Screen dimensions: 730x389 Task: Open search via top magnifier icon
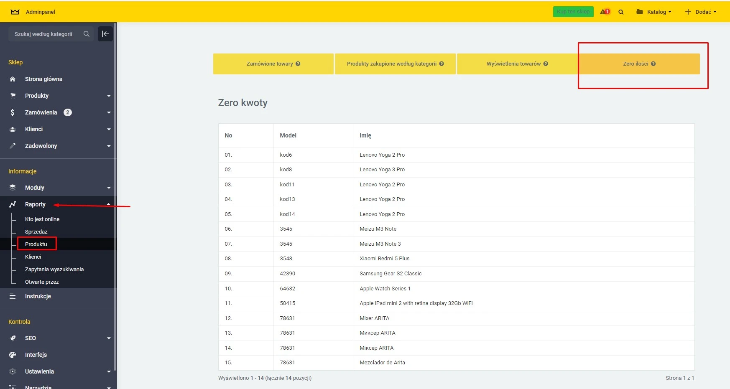[x=621, y=12]
